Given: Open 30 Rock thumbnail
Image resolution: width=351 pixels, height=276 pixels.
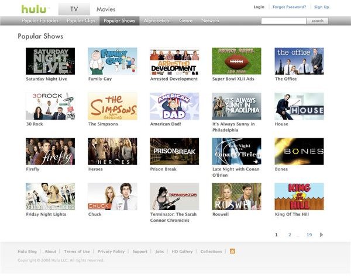Looking at the screenshot, I should 50,106.
